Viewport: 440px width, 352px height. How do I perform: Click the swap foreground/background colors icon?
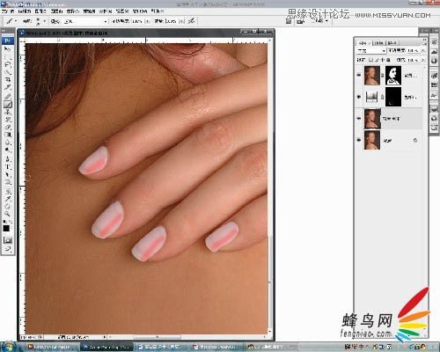tap(11, 222)
